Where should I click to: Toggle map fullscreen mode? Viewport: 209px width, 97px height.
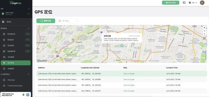[x=204, y=38]
